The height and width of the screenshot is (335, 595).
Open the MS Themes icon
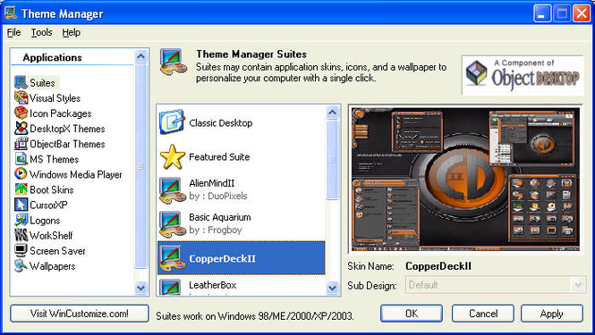click(21, 159)
